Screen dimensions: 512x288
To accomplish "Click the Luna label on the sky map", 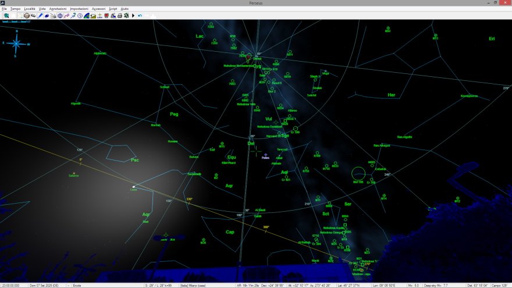I will [133, 190].
